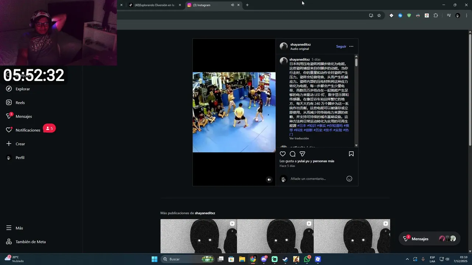Open the Extensions puzzle piece menu
The height and width of the screenshot is (265, 472).
click(436, 15)
